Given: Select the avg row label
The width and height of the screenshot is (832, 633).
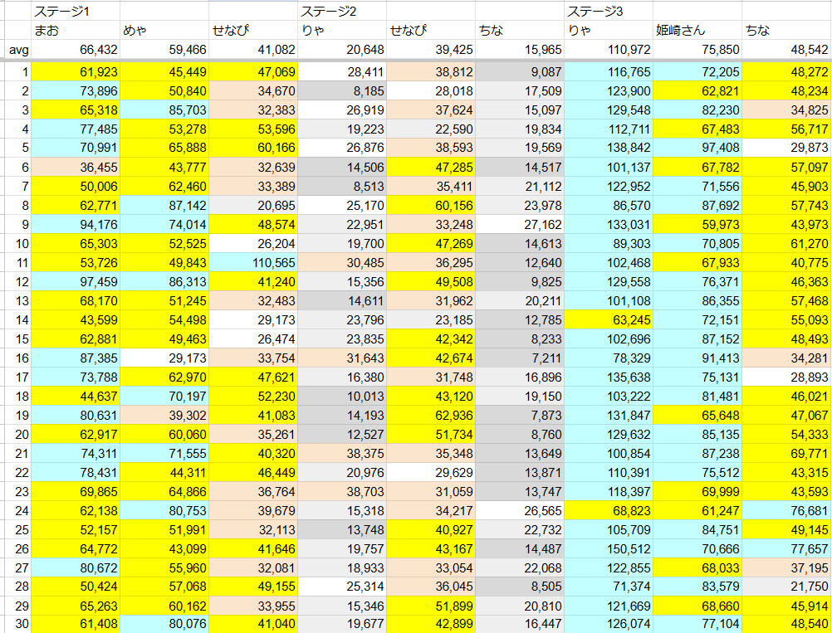Looking at the screenshot, I should click(x=16, y=51).
